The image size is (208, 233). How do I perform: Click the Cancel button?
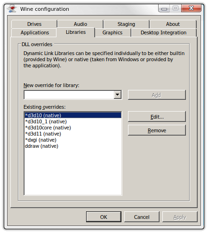pyautogui.click(x=142, y=217)
